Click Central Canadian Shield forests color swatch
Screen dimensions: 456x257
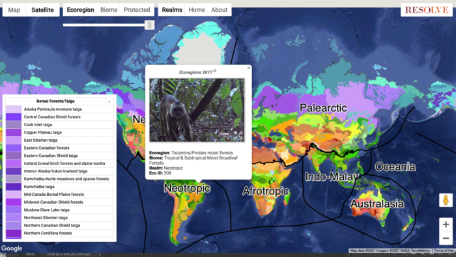(14, 116)
